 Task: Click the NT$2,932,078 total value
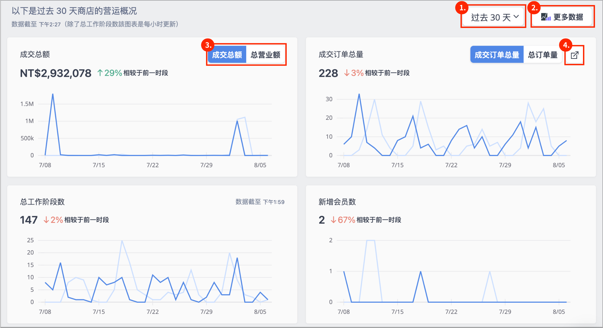click(x=56, y=73)
